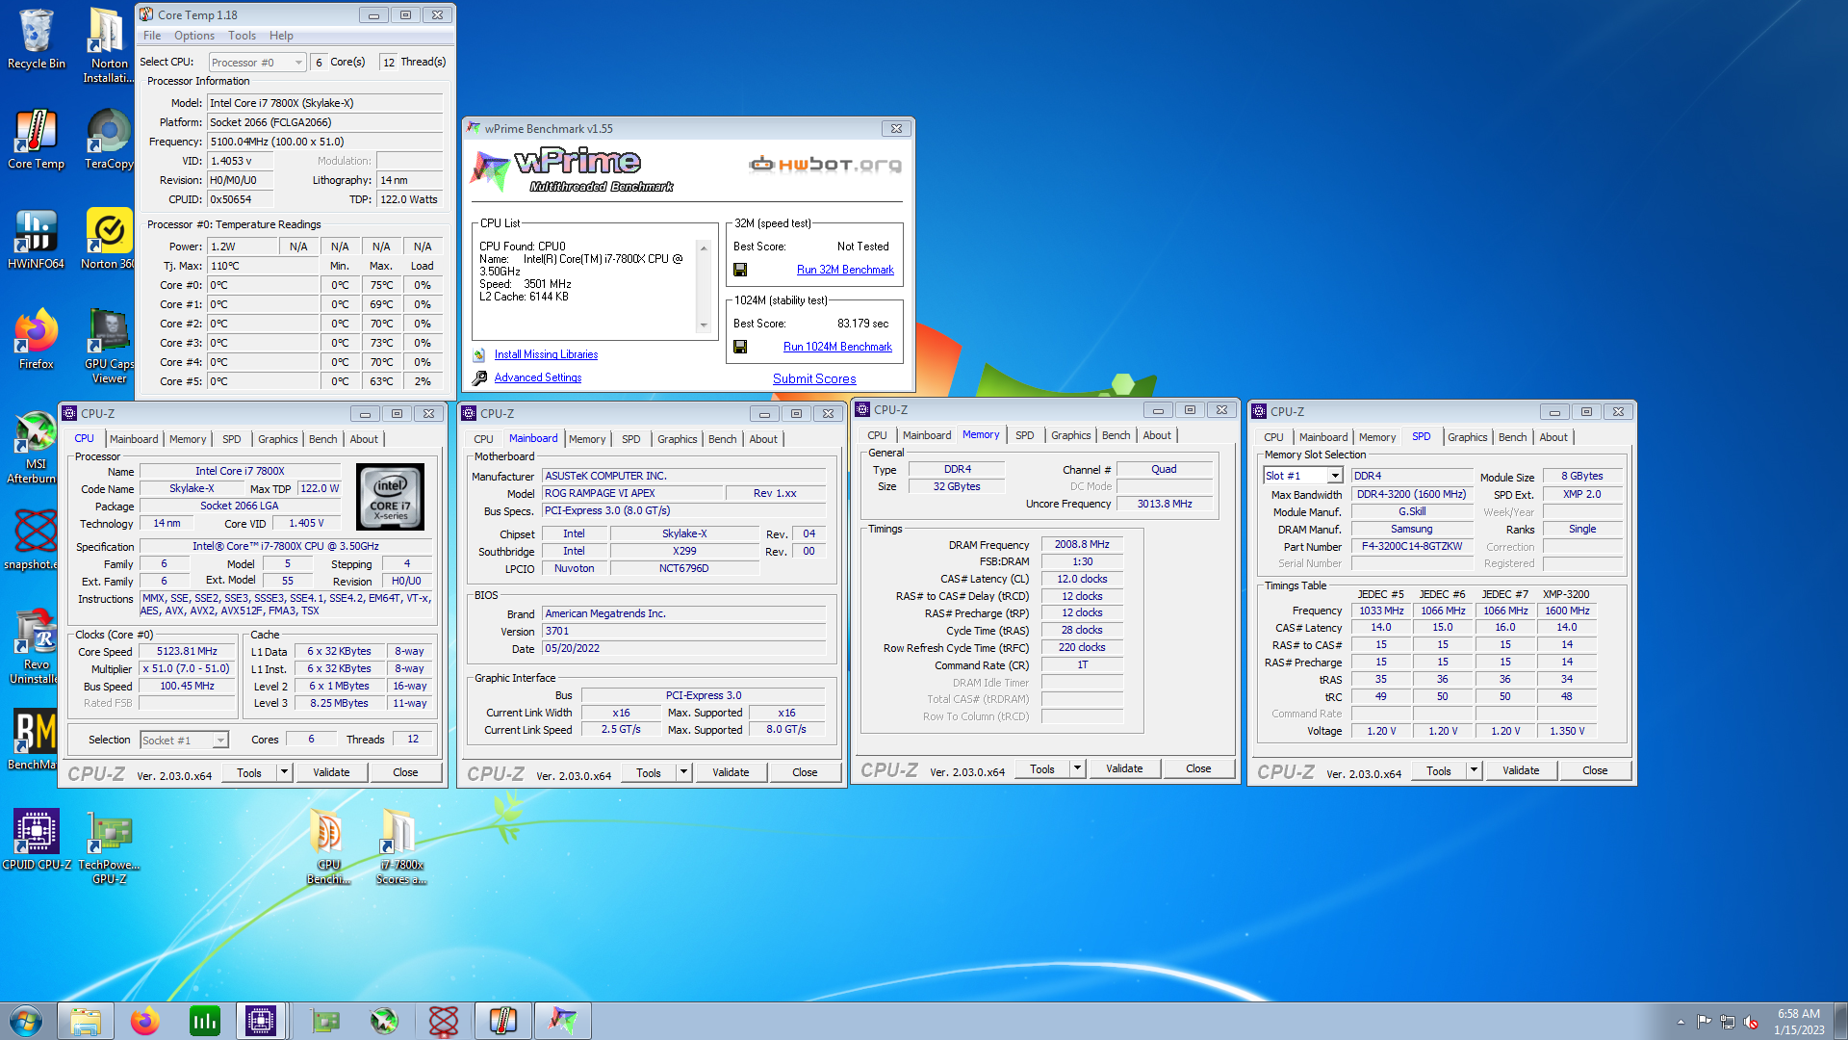The width and height of the screenshot is (1848, 1040).
Task: Expand Tools arrow in CPU-Z SPD window
Action: click(1474, 770)
